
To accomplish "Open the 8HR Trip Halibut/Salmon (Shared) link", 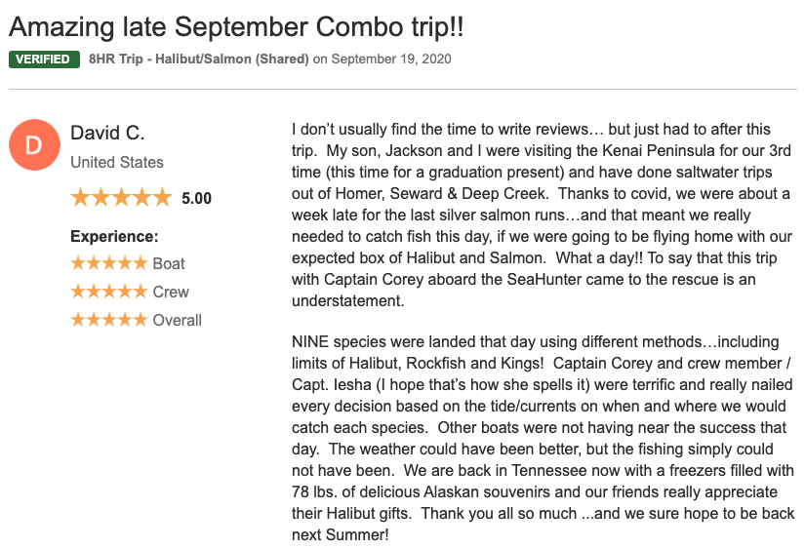I will [199, 59].
